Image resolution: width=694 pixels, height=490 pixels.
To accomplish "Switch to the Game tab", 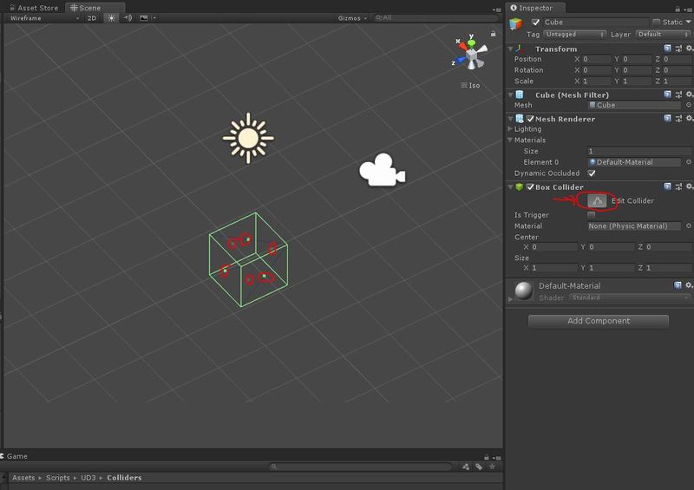I will (x=15, y=456).
